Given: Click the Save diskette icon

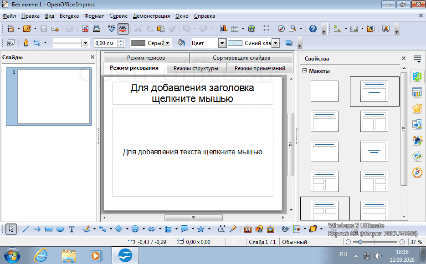Looking at the screenshot, I should [43, 29].
